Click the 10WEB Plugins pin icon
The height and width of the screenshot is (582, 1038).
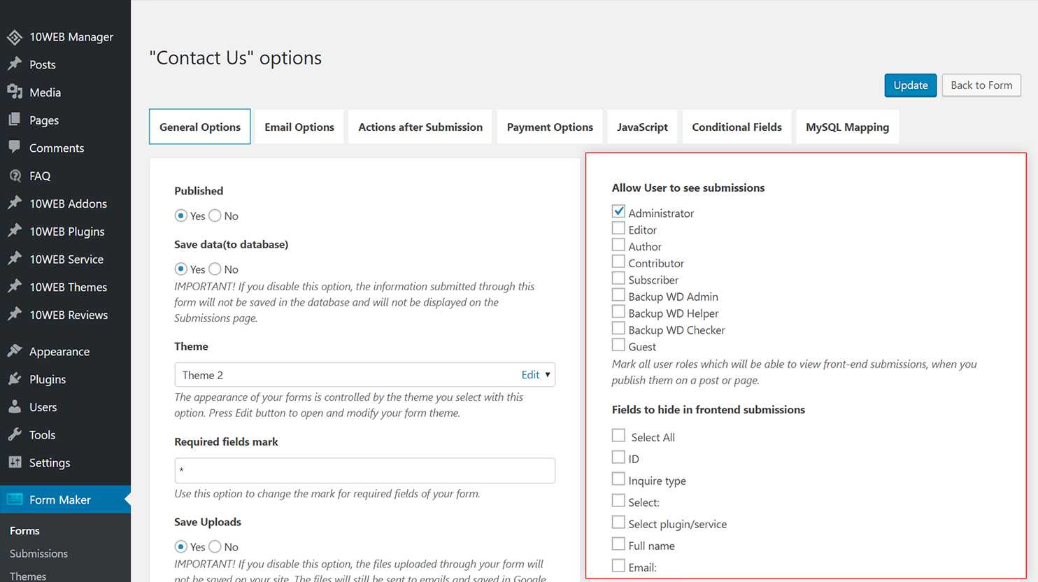(15, 231)
